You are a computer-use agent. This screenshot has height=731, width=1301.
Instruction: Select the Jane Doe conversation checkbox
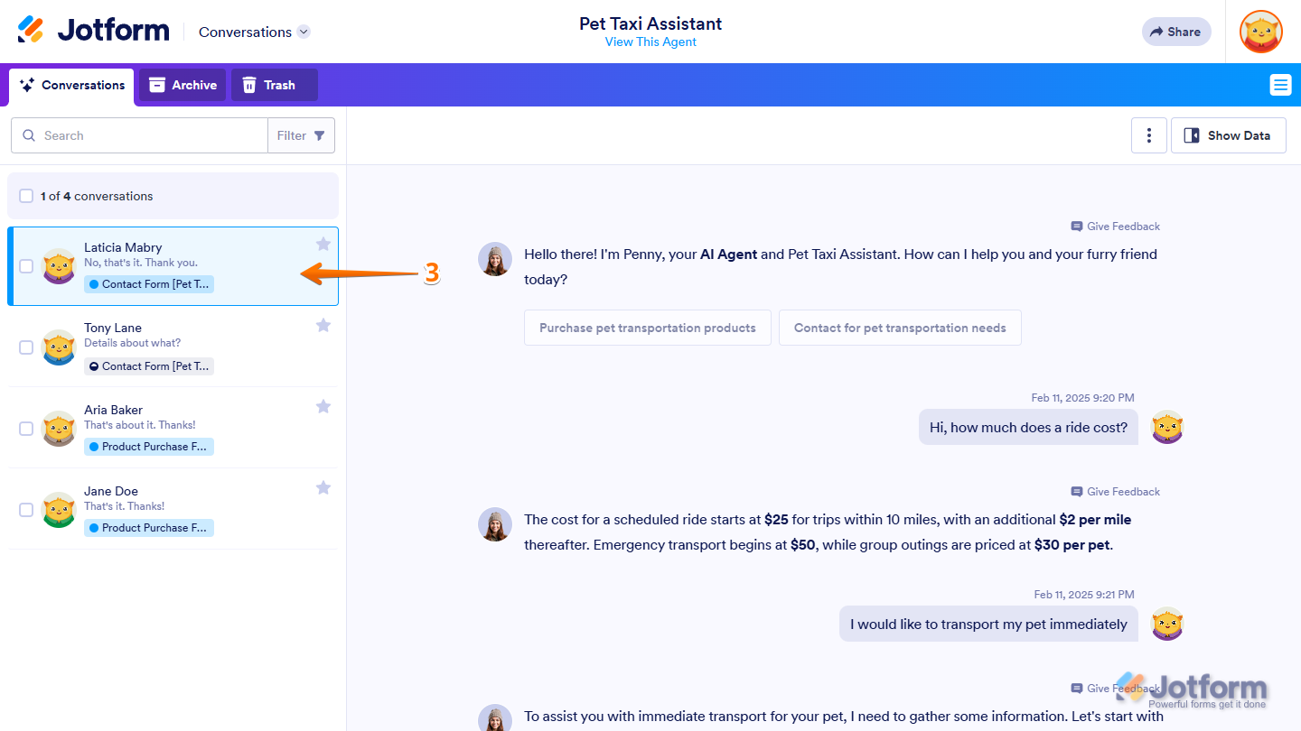click(x=26, y=510)
